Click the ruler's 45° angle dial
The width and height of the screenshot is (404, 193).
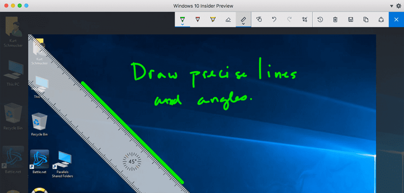(x=132, y=162)
